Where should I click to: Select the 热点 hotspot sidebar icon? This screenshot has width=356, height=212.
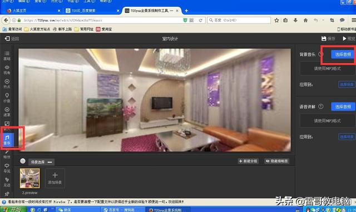click(x=7, y=83)
